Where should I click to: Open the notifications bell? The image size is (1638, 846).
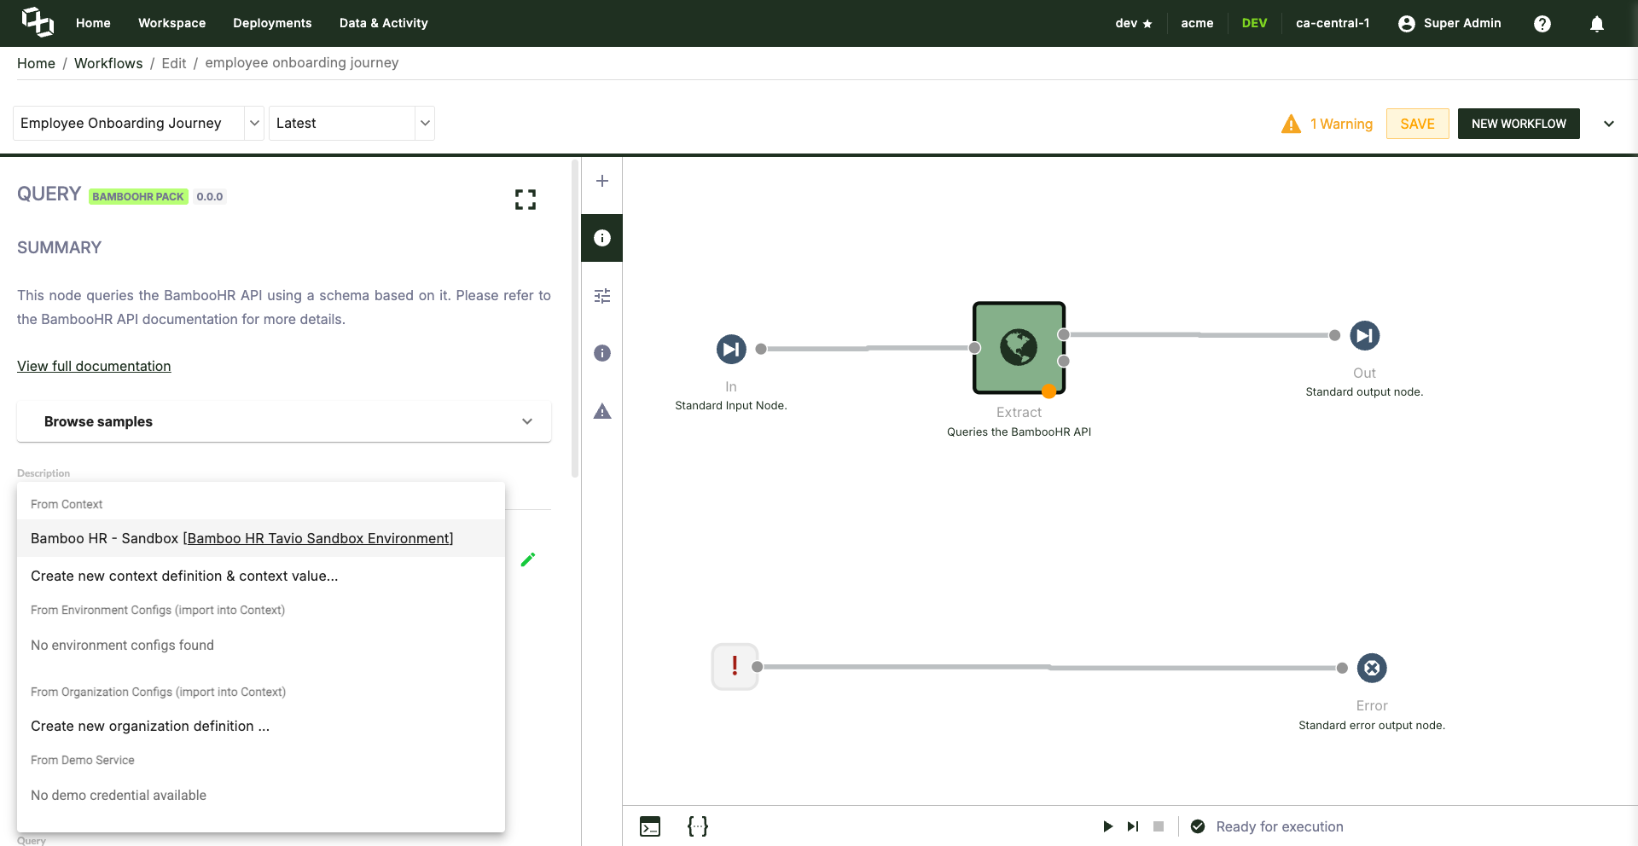click(x=1597, y=24)
